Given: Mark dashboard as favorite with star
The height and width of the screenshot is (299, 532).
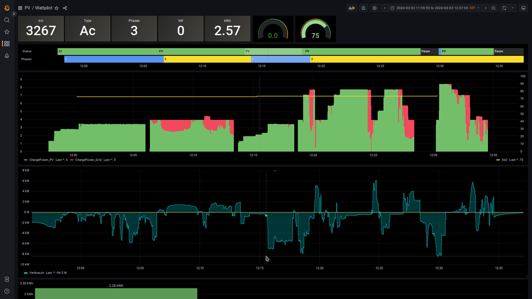Looking at the screenshot, I should point(57,8).
